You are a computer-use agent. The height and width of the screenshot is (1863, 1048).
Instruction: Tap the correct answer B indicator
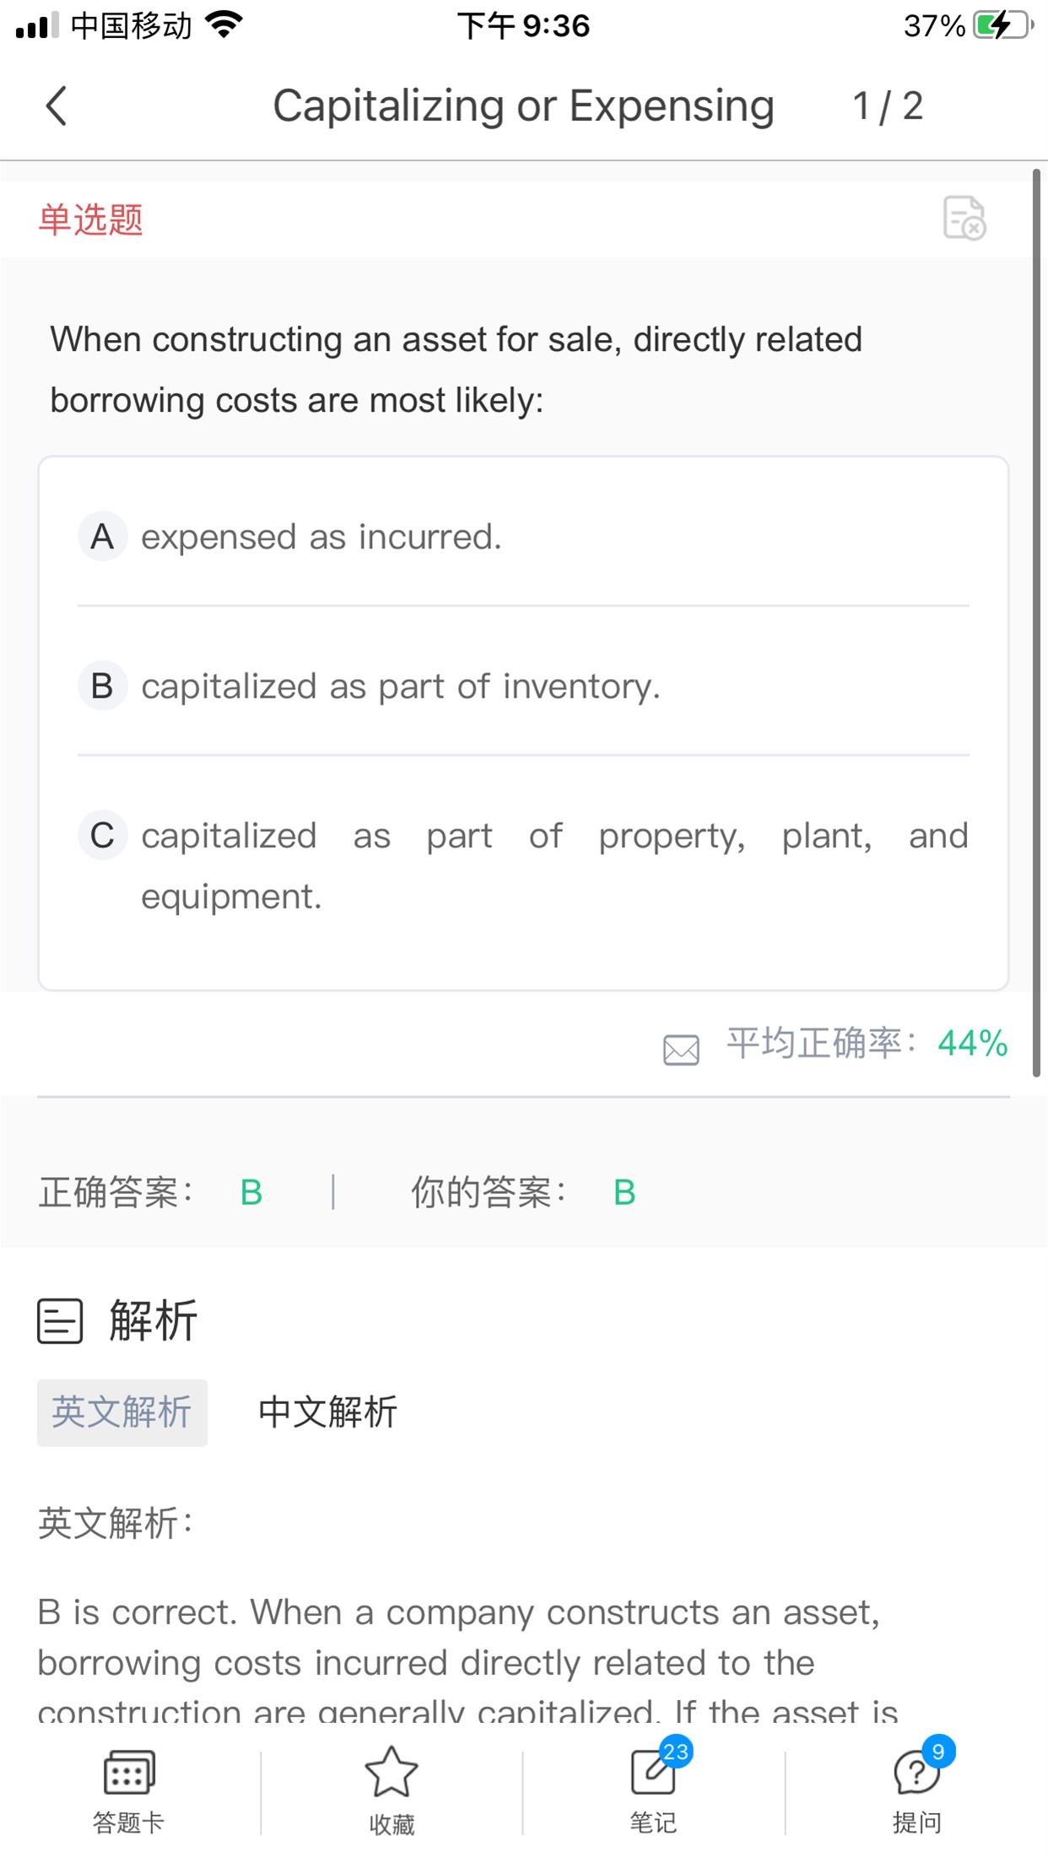tap(251, 1193)
